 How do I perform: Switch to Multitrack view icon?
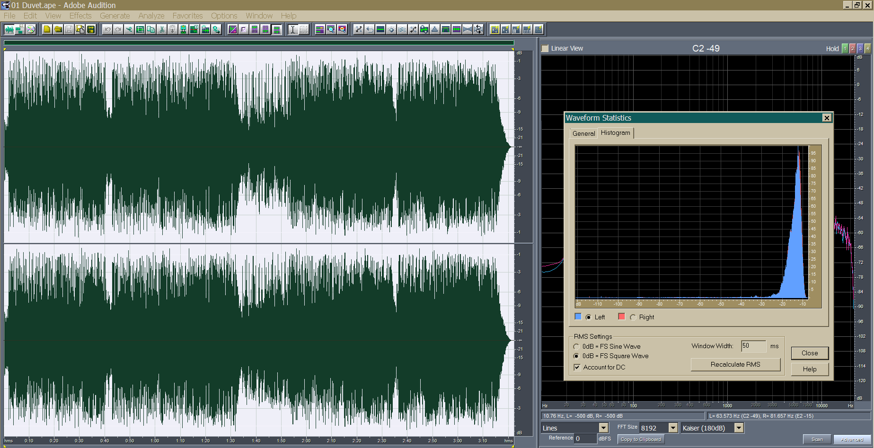pos(20,29)
